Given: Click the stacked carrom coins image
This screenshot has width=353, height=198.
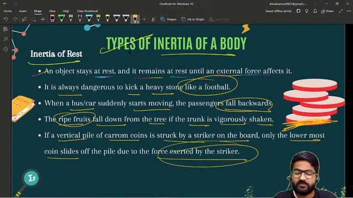Looking at the screenshot, I should [314, 101].
